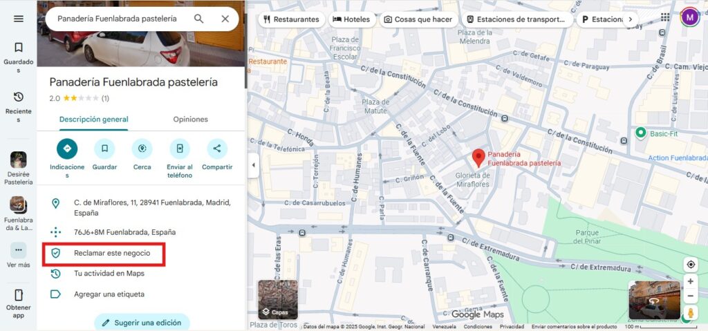The width and height of the screenshot is (708, 331).
Task: Click the Guardar bookmark icon
Action: (x=104, y=149)
